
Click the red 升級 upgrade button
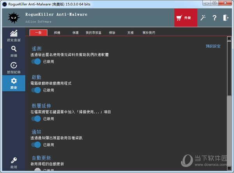186,18
